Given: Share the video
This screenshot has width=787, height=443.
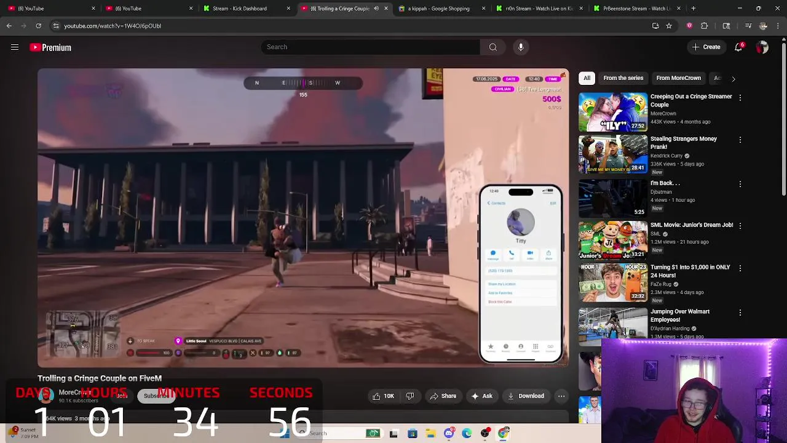Looking at the screenshot, I should [443, 396].
